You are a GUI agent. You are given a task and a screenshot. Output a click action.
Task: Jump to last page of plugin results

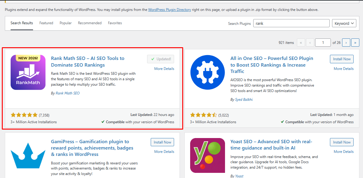click(355, 43)
